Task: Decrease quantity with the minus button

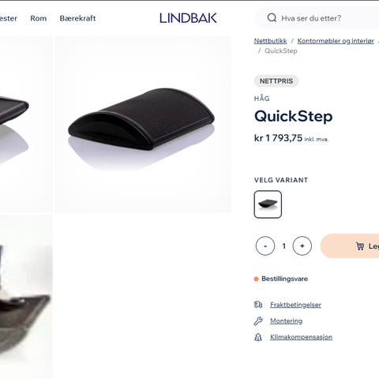Action: pos(265,246)
